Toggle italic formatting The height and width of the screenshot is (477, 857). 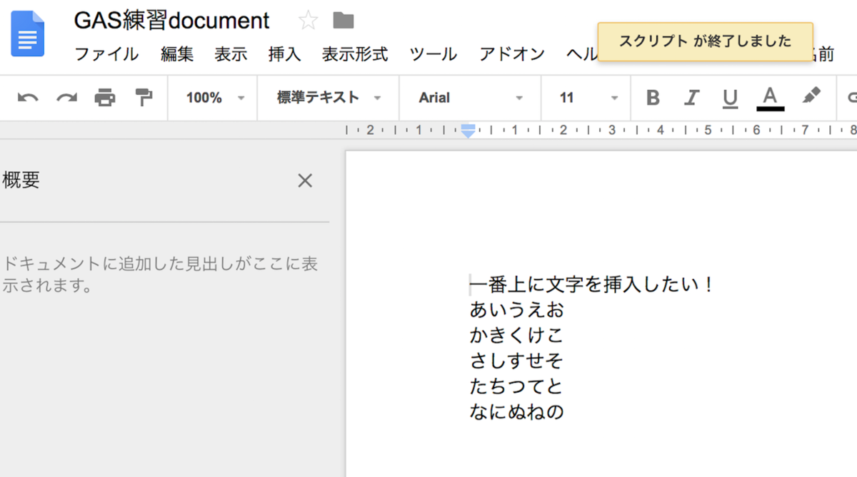point(691,98)
